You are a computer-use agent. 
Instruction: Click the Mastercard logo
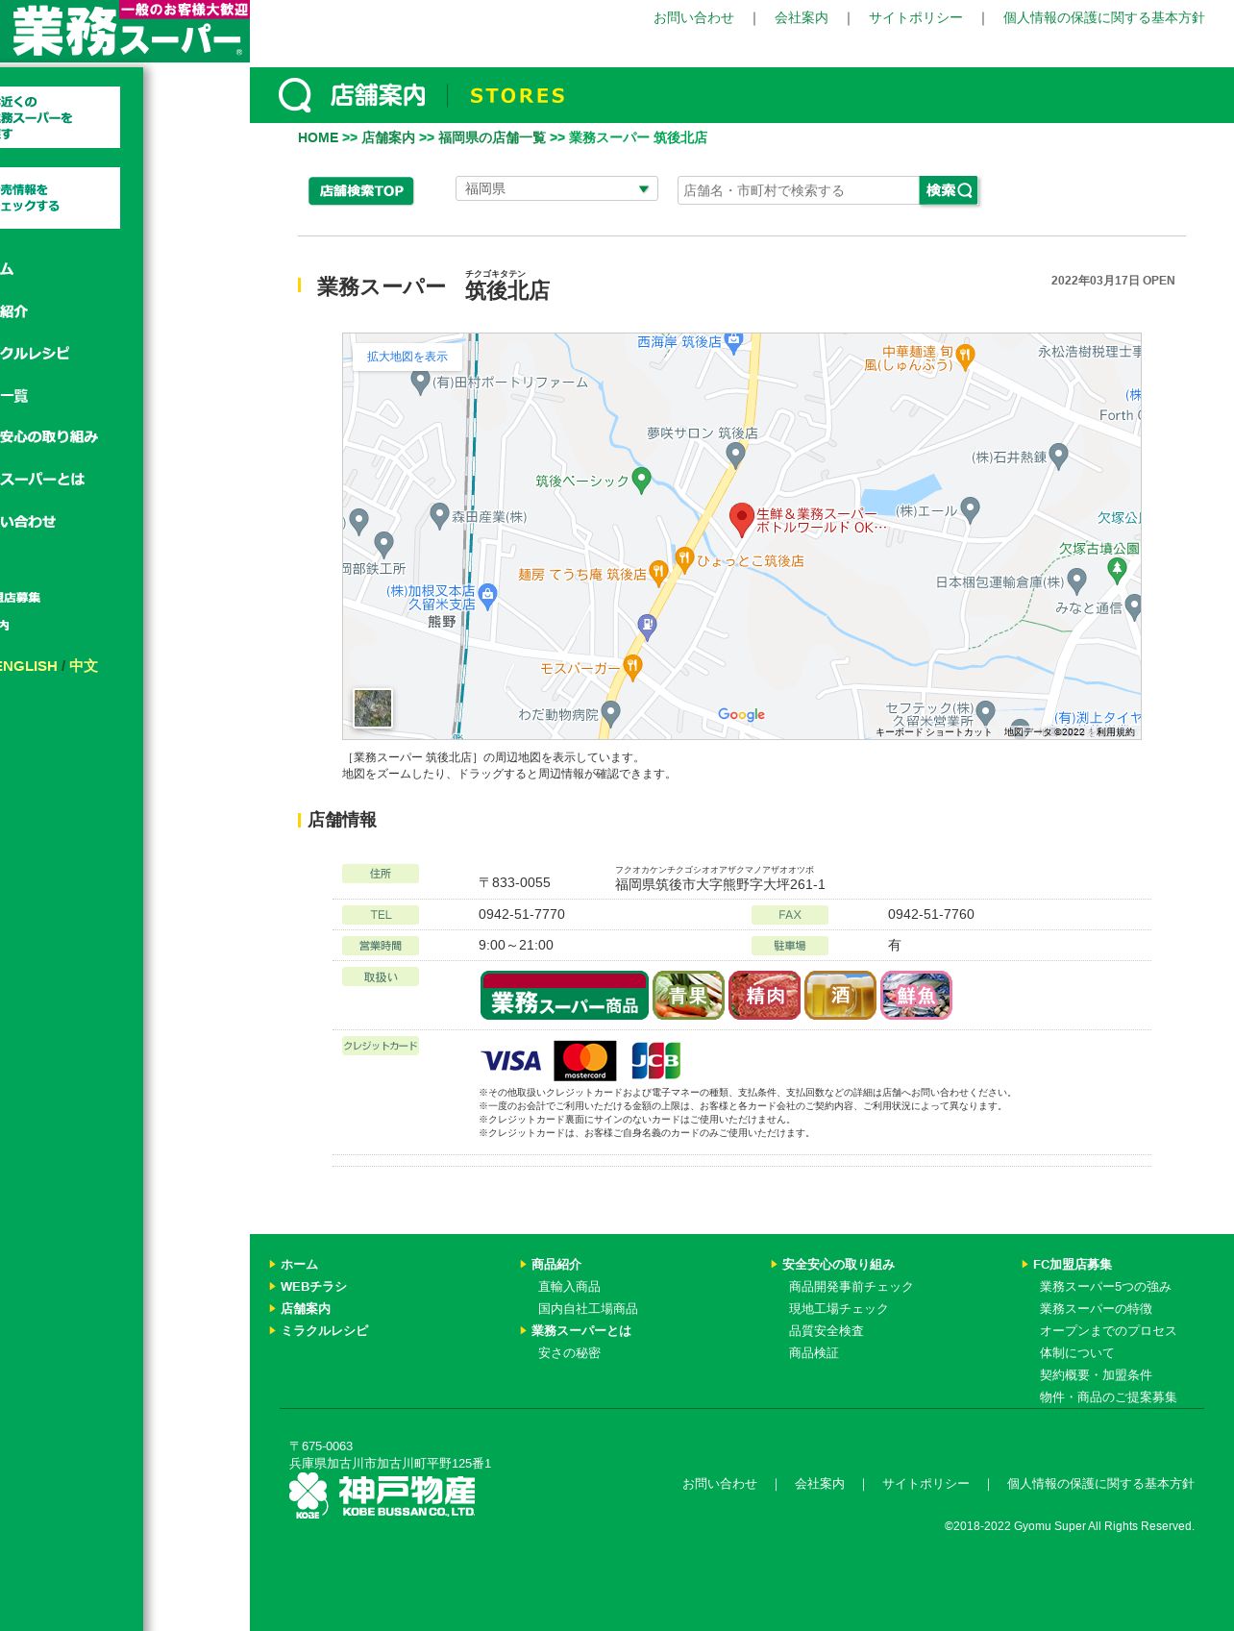coord(585,1061)
